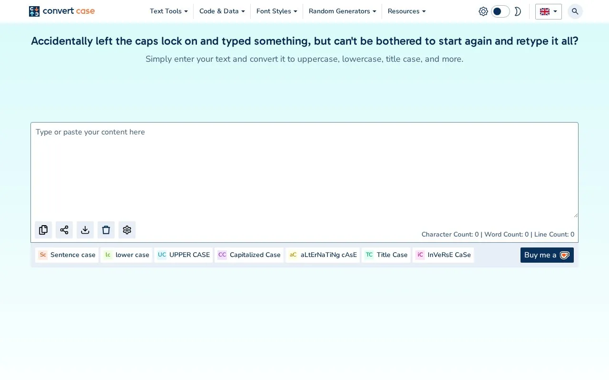This screenshot has width=609, height=380.
Task: Click the Character Count text
Action: point(450,235)
